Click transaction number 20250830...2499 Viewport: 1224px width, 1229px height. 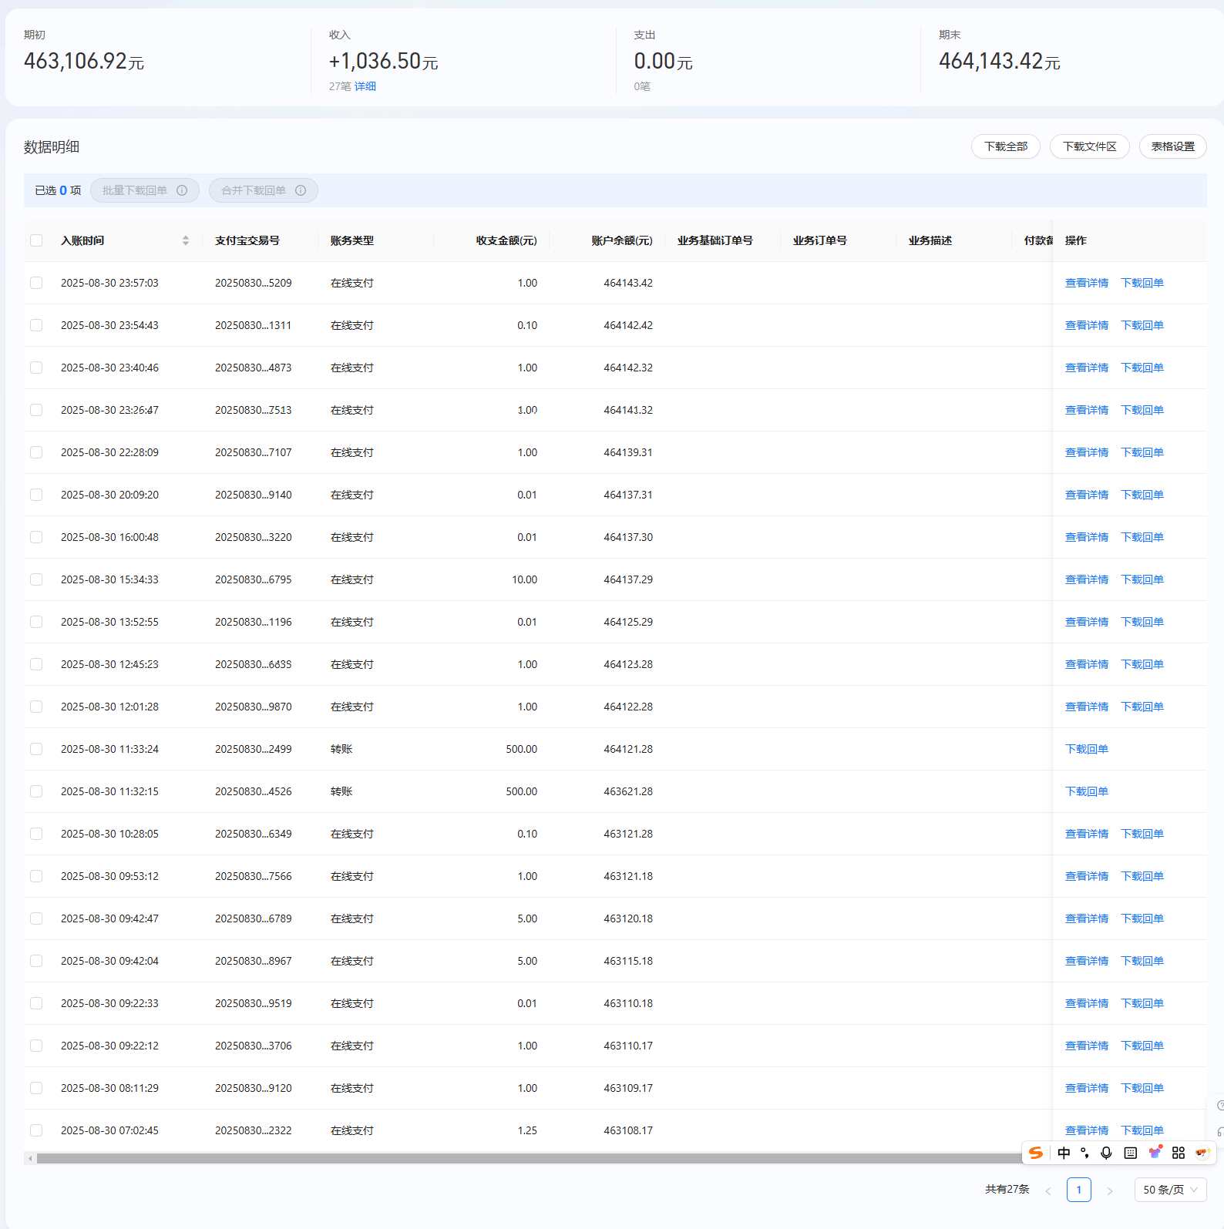click(x=254, y=749)
